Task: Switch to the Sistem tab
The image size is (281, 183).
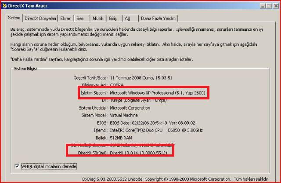Action: pyautogui.click(x=14, y=18)
